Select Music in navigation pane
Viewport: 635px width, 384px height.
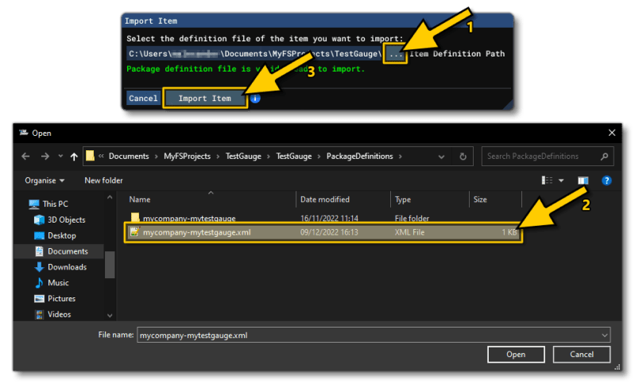[x=58, y=283]
